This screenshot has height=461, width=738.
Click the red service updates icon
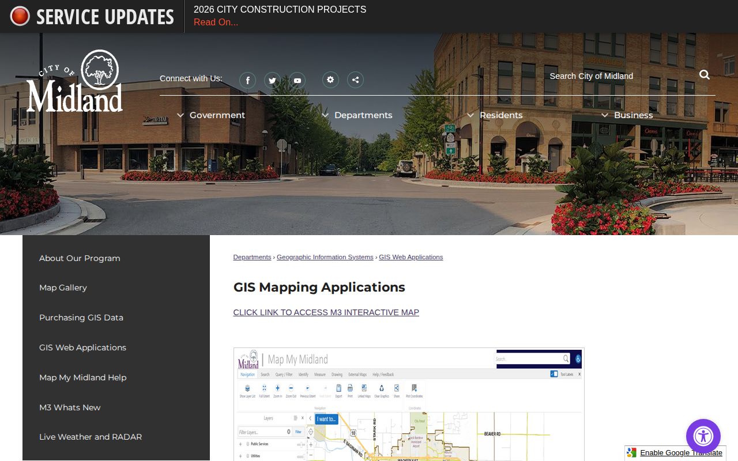[x=20, y=16]
